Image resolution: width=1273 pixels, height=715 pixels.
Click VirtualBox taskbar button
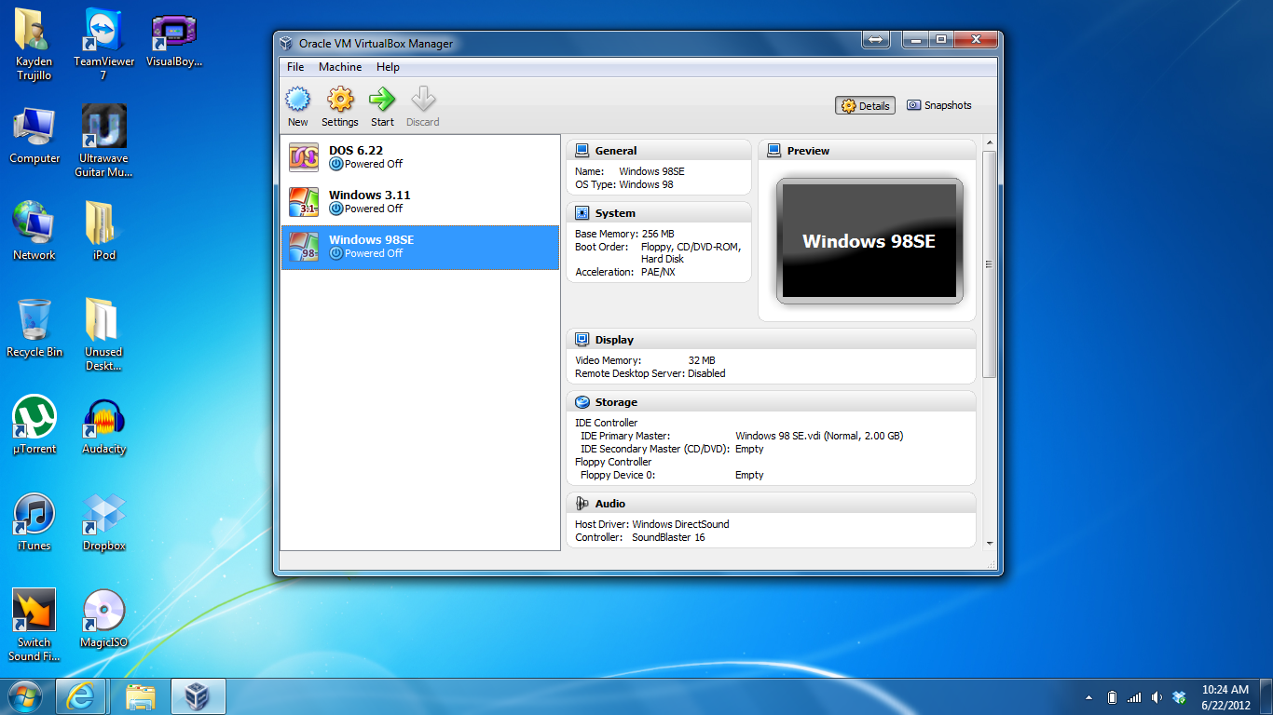click(198, 696)
